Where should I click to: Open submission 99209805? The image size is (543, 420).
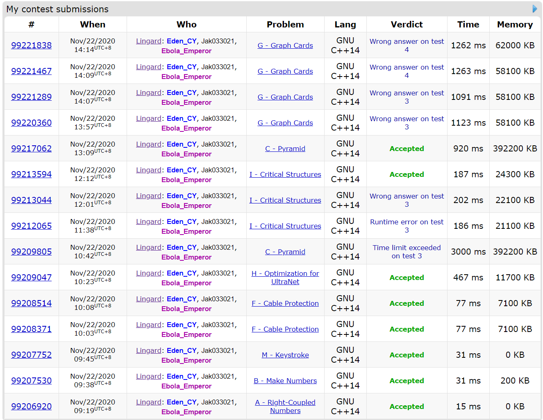(x=32, y=252)
